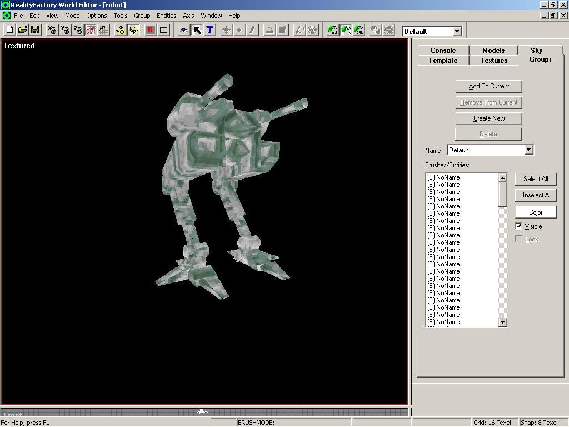Toggle the red B brush button
569x427 pixels.
(150, 30)
